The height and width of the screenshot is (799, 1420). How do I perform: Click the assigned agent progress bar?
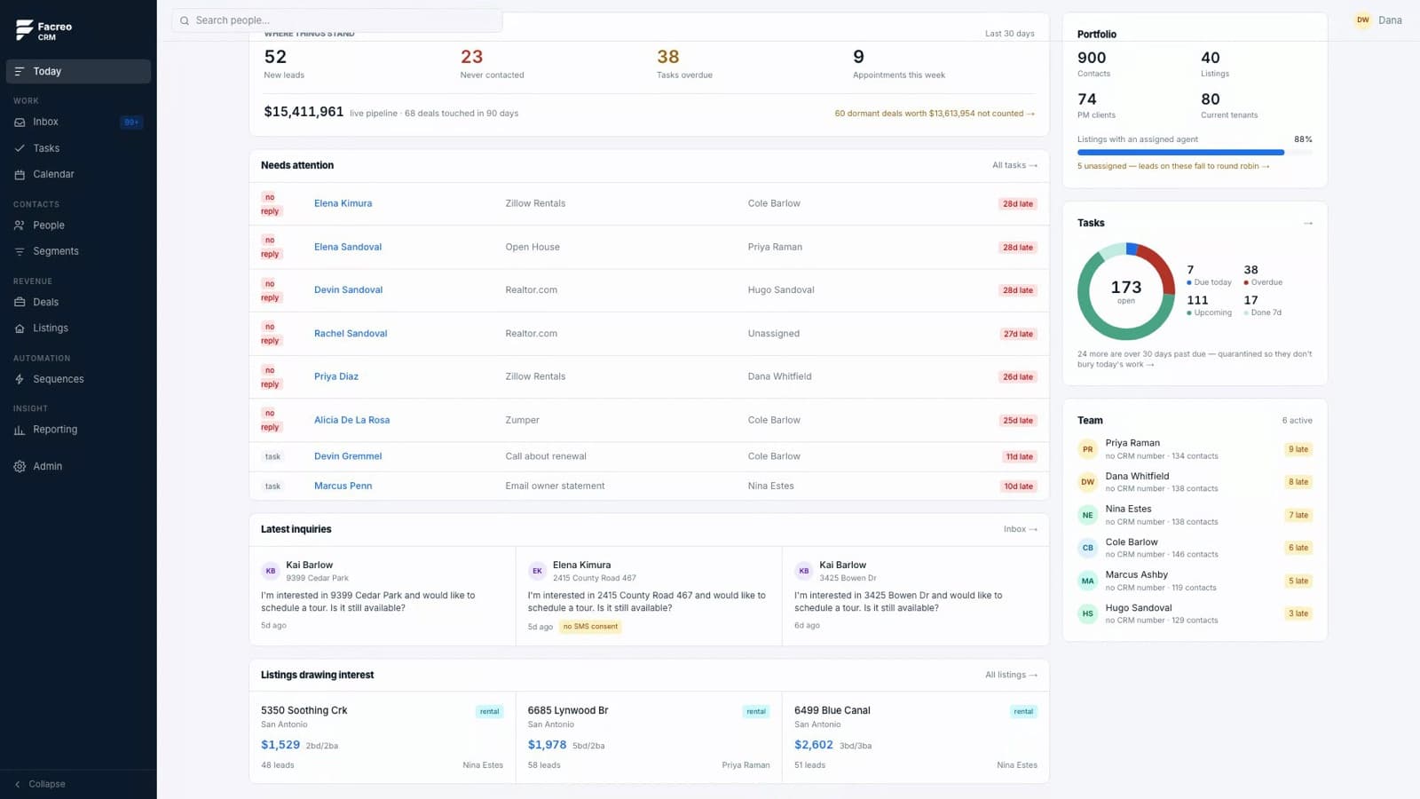coord(1195,153)
